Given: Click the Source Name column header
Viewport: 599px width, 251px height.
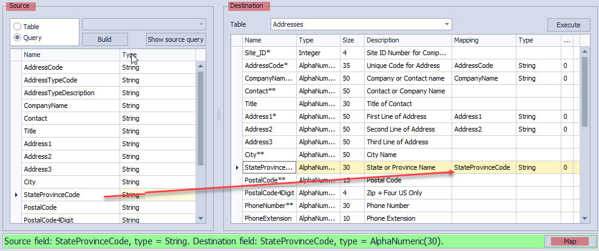Looking at the screenshot, I should 70,55.
